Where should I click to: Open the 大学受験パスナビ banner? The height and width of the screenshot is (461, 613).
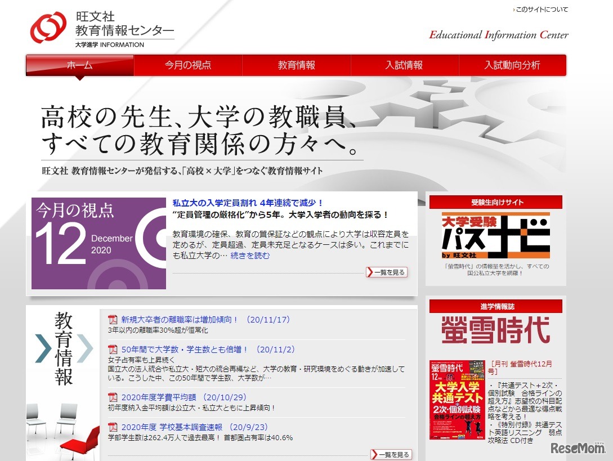(496, 236)
